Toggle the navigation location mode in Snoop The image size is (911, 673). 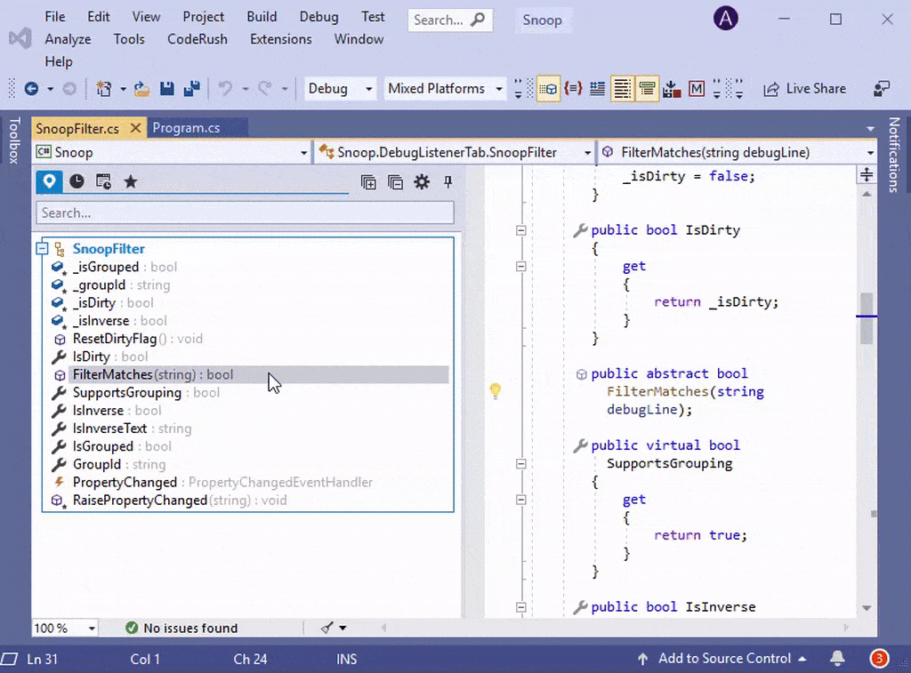(x=49, y=181)
